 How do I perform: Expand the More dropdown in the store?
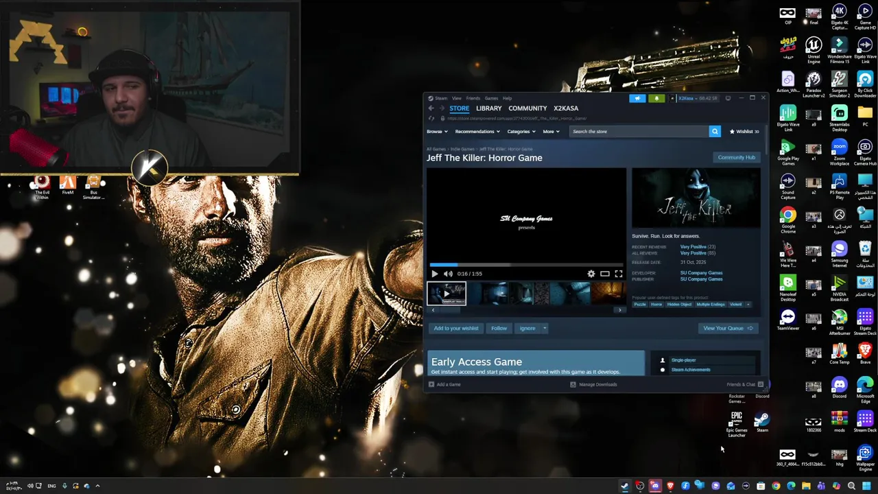(x=551, y=131)
